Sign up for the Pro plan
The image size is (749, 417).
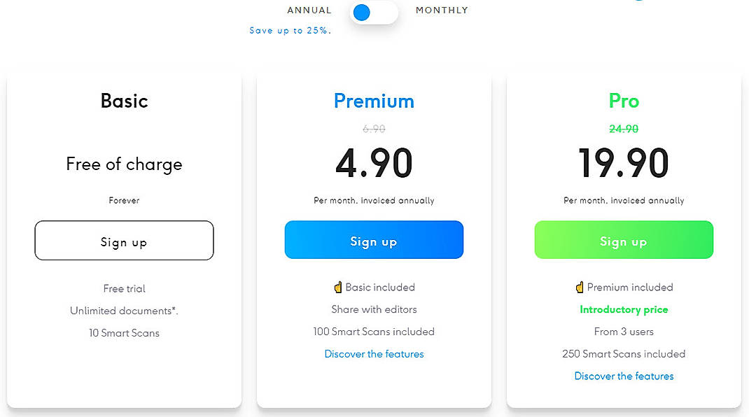tap(624, 240)
